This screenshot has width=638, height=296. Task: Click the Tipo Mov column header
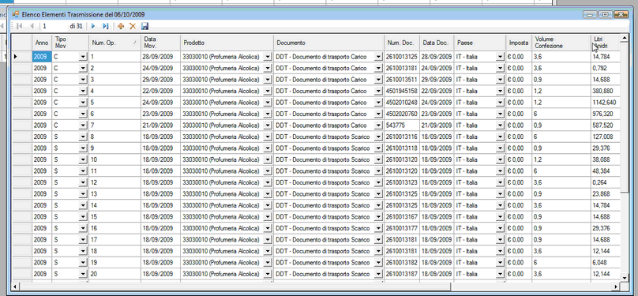(70, 43)
